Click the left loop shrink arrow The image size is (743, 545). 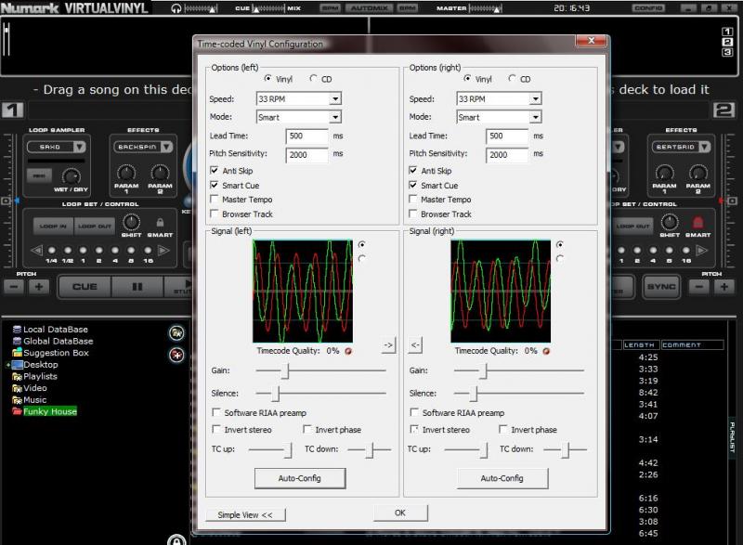[x=37, y=251]
